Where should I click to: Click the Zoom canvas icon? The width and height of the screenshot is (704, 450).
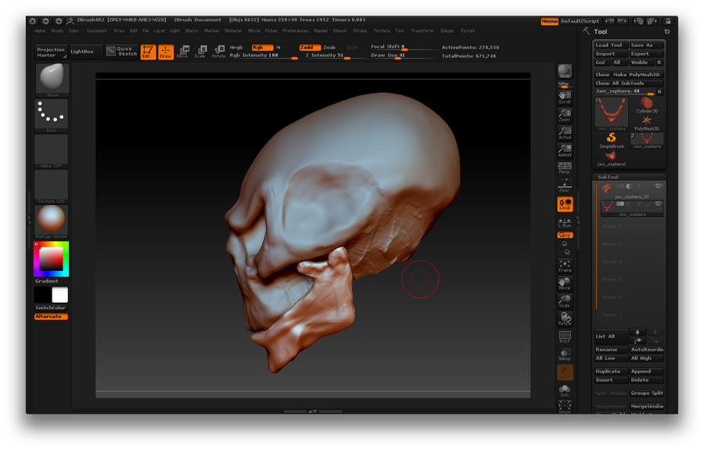564,115
